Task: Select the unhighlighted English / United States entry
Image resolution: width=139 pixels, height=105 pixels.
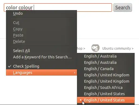Action: (x=106, y=94)
